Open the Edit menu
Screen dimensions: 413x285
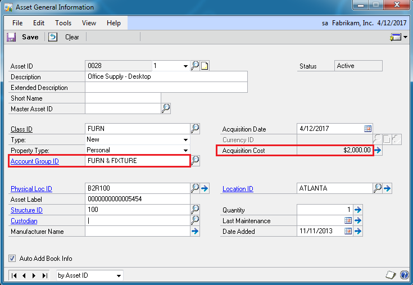[39, 23]
